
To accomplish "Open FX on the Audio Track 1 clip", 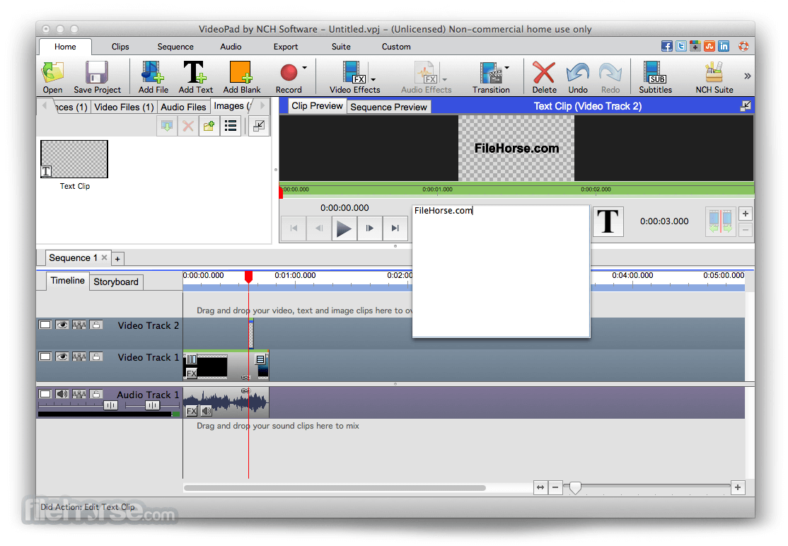I will click(x=192, y=412).
